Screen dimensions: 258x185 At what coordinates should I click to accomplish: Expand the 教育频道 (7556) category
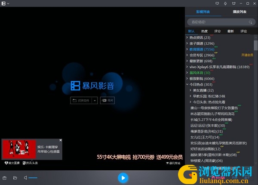(187, 49)
